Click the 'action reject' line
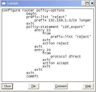This screenshot has height=92, width=96. tap(55, 43)
